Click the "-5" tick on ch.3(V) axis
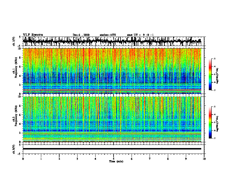230x178 pixels. tap(19, 154)
